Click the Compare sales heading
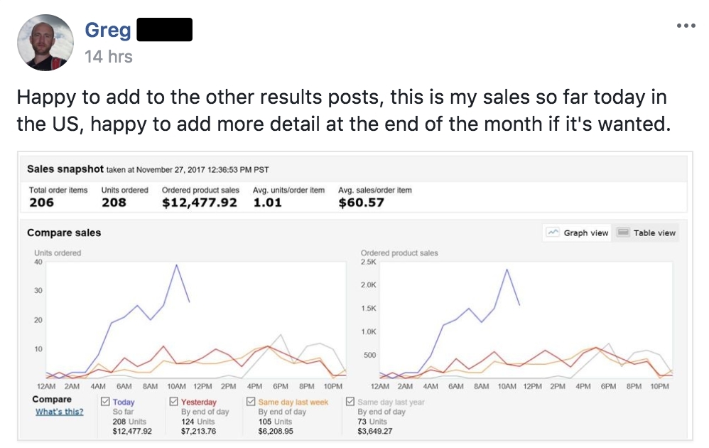Viewport: 709px width, 448px height. click(64, 233)
